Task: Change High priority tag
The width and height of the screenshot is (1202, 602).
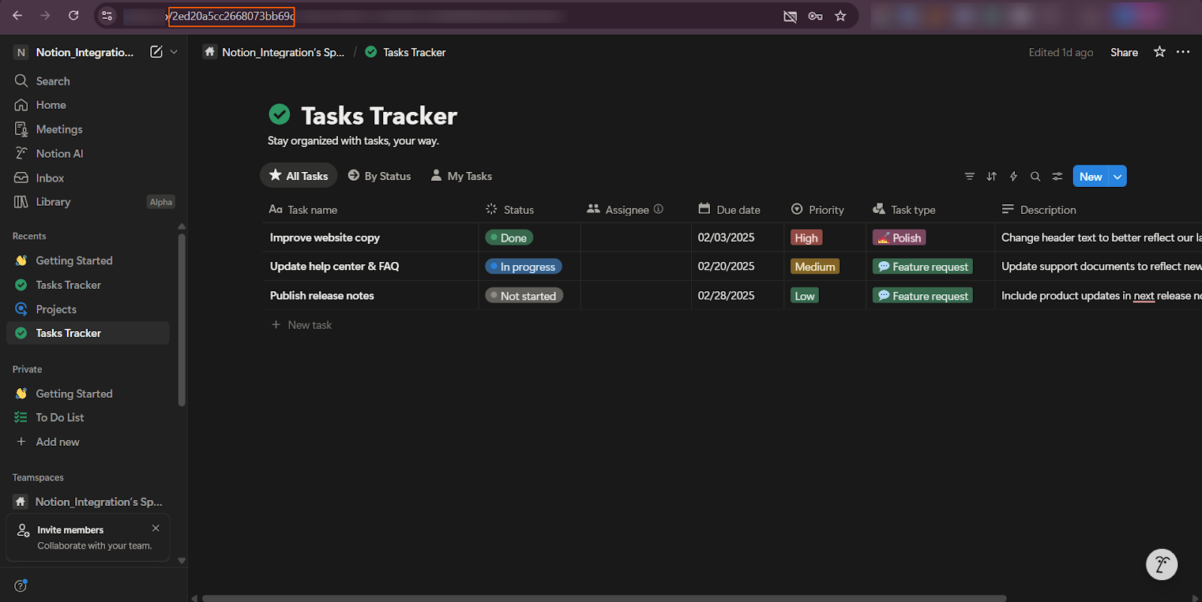Action: 806,238
